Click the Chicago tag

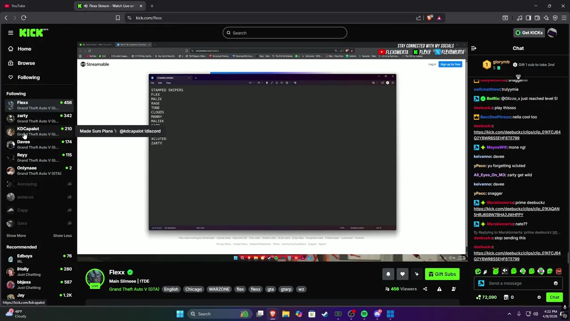(x=193, y=289)
